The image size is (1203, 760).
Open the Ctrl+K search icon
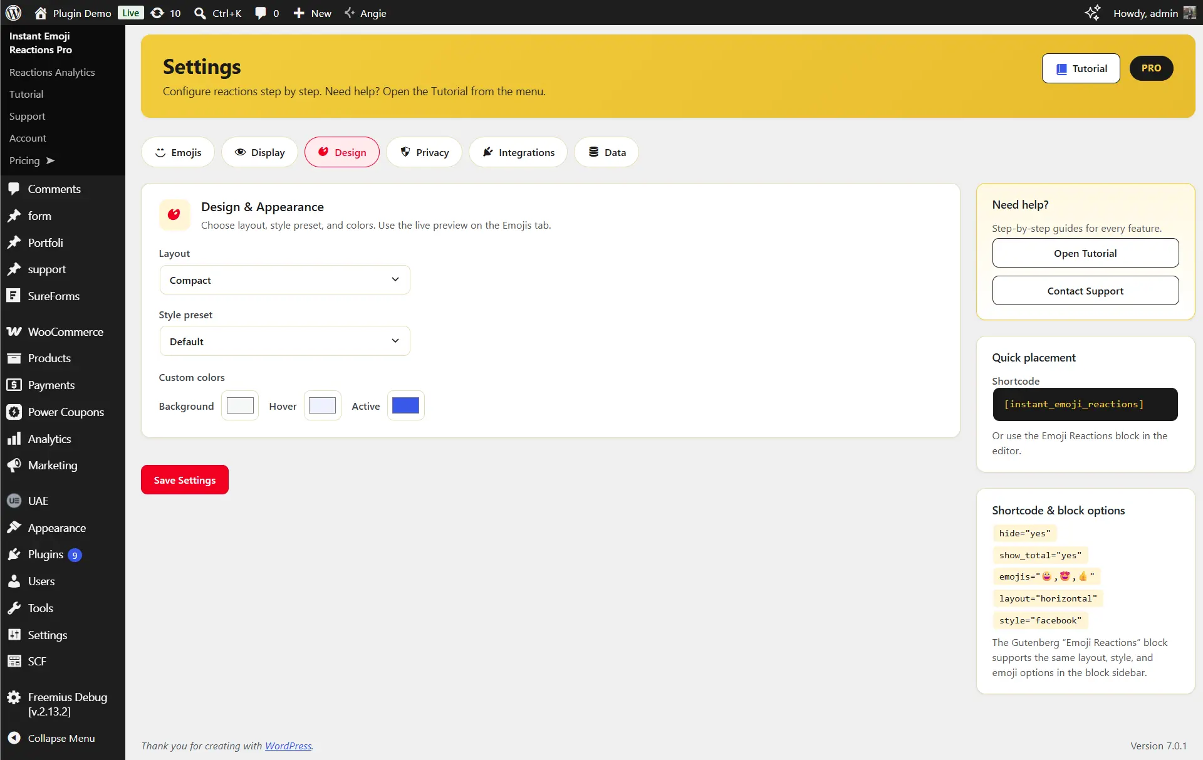200,13
